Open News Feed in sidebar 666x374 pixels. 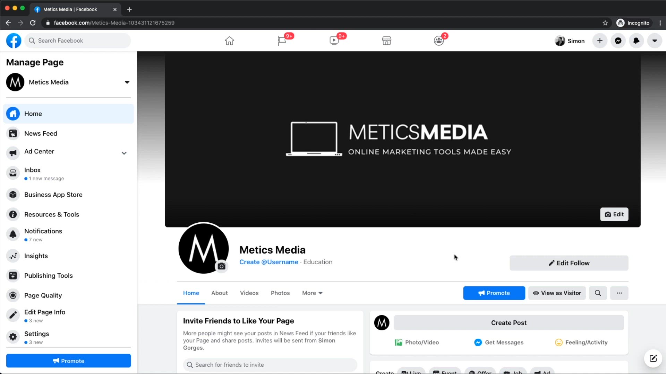coord(68,133)
